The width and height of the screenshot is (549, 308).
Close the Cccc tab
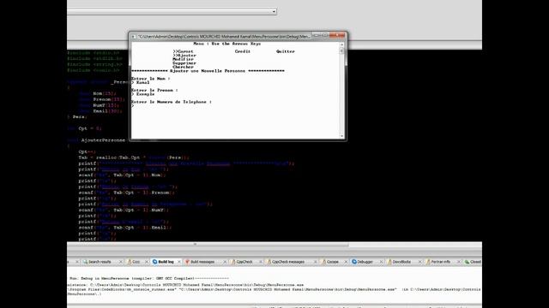pos(147,262)
